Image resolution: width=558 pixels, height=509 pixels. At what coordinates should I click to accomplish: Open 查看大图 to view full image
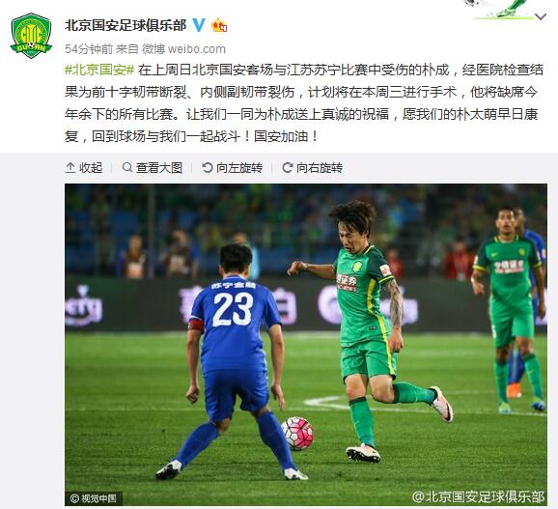152,167
